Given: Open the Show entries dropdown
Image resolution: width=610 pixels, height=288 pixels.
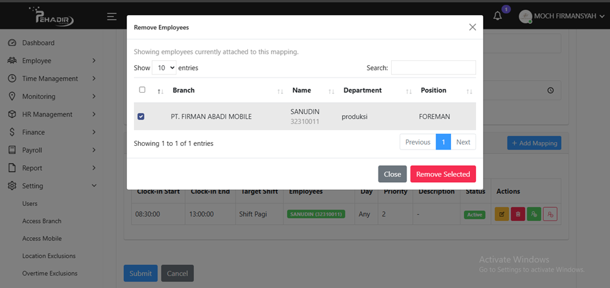Looking at the screenshot, I should point(163,68).
